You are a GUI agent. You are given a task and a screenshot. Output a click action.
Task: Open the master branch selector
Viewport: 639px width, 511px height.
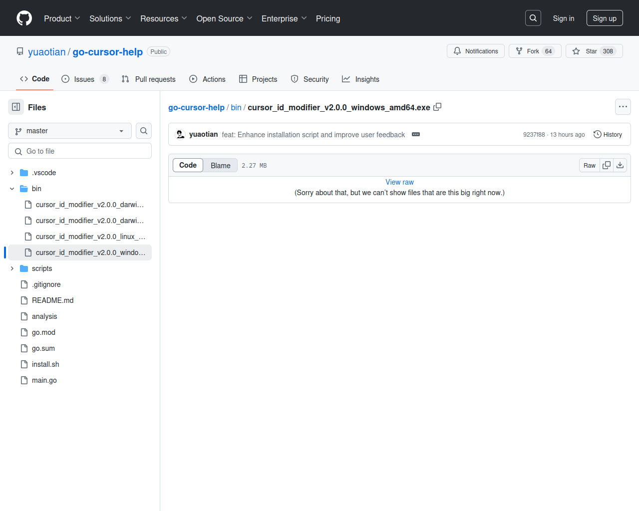click(x=70, y=131)
